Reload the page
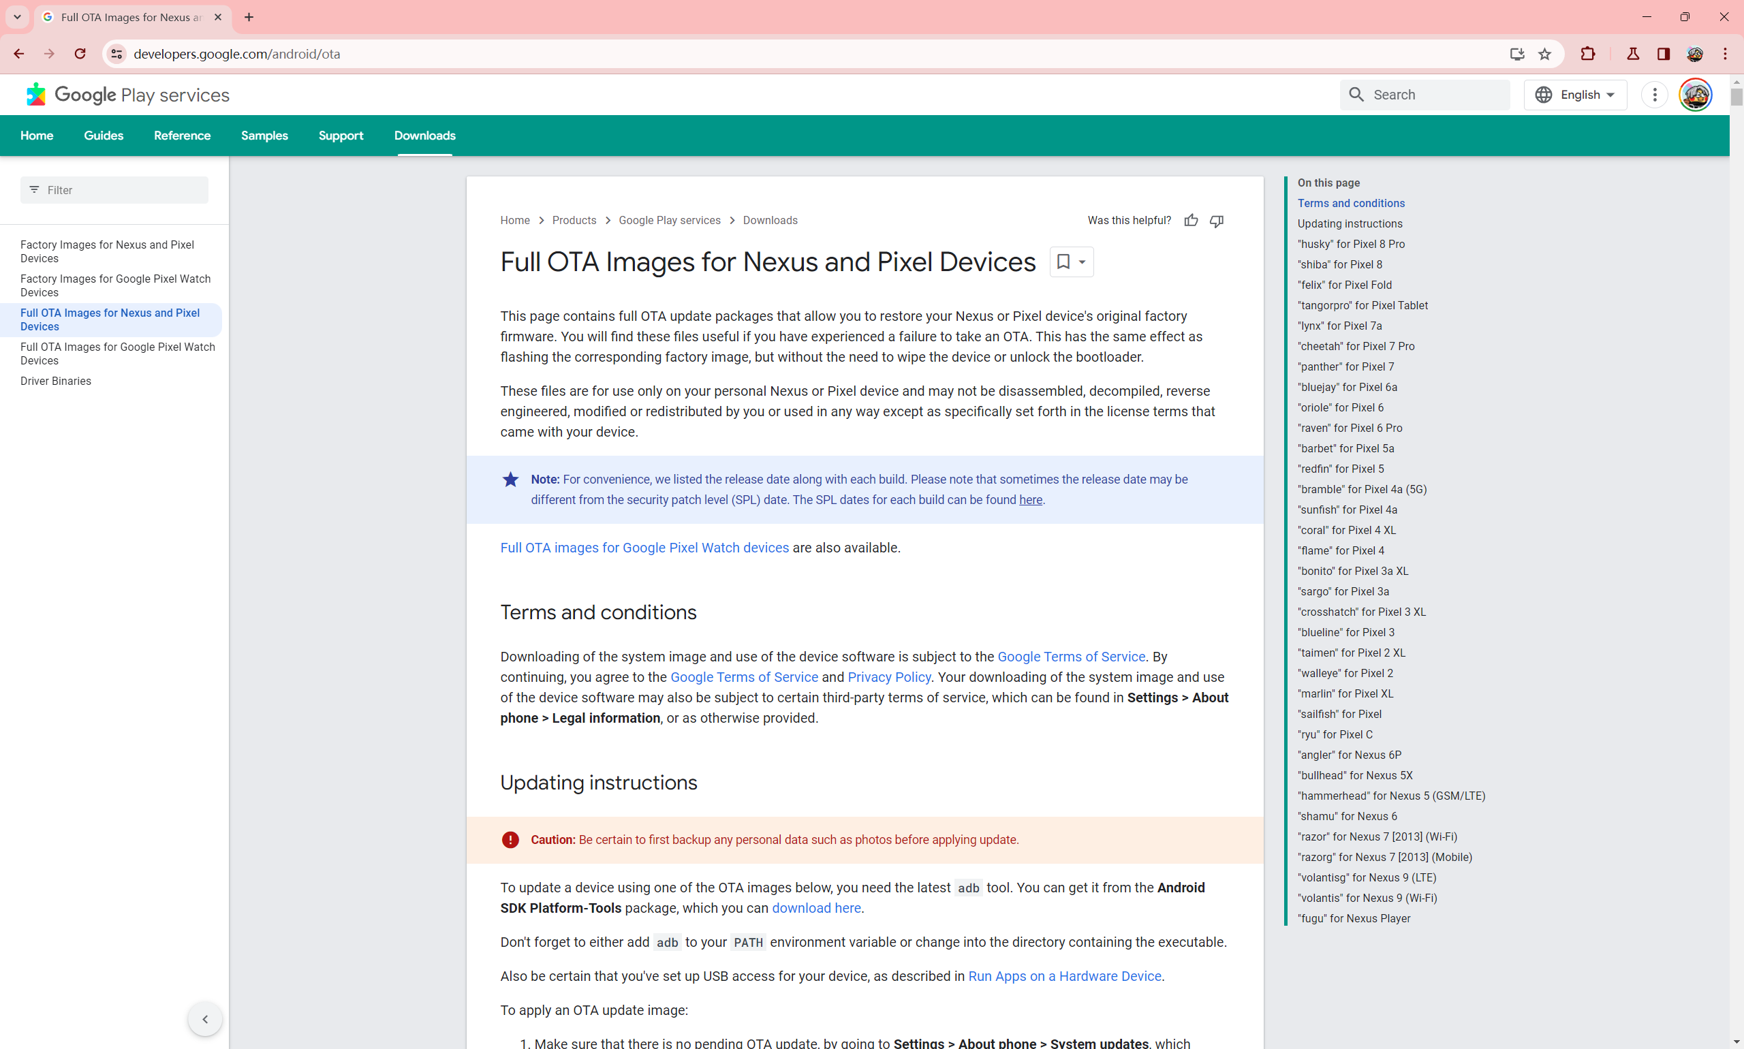Image resolution: width=1744 pixels, height=1049 pixels. [x=80, y=54]
